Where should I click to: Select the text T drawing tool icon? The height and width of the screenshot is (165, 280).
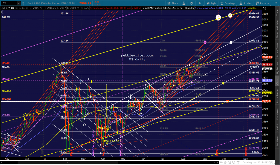[238, 163]
